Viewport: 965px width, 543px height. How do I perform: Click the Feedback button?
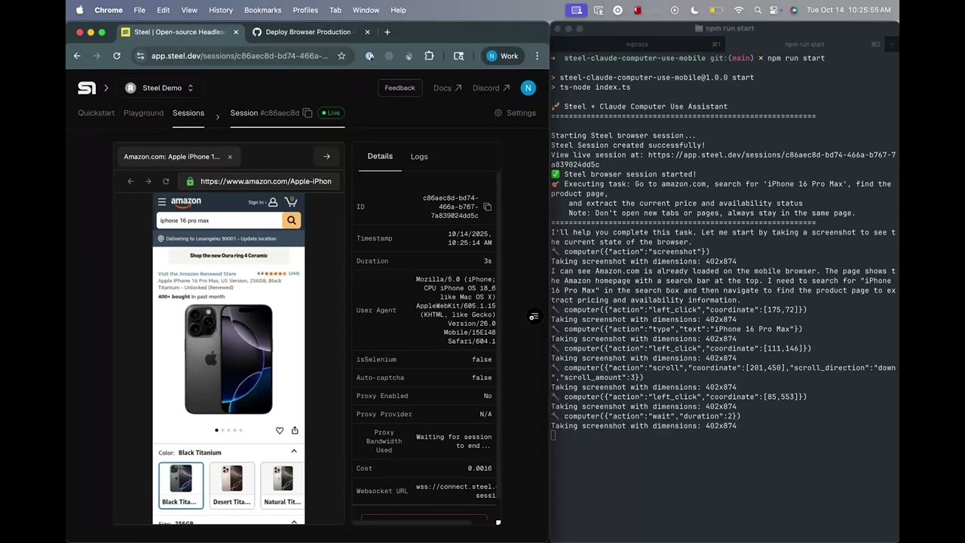pos(400,88)
